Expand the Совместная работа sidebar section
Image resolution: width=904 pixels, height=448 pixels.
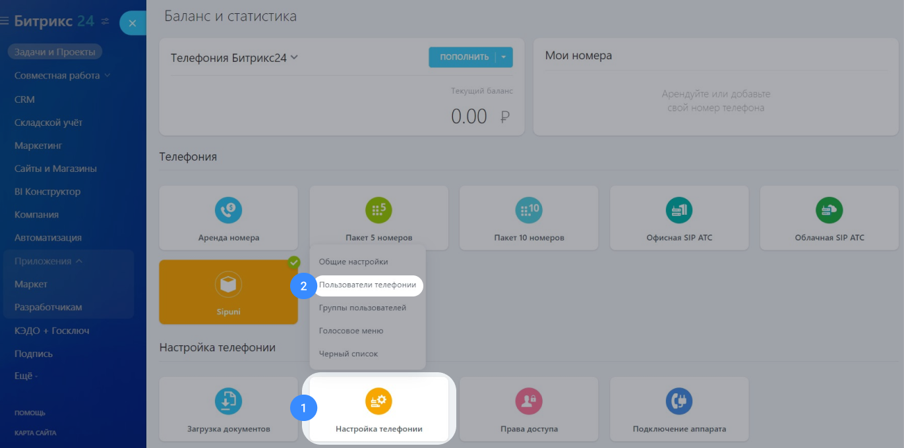[x=63, y=76]
